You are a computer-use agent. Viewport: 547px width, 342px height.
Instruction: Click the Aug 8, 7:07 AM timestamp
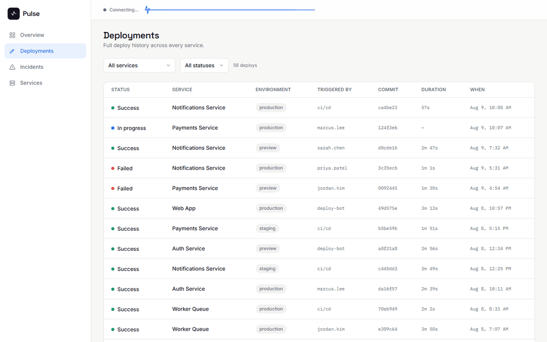[489, 329]
